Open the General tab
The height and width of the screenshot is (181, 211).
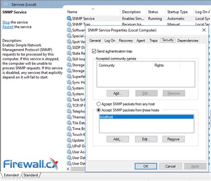click(x=95, y=41)
